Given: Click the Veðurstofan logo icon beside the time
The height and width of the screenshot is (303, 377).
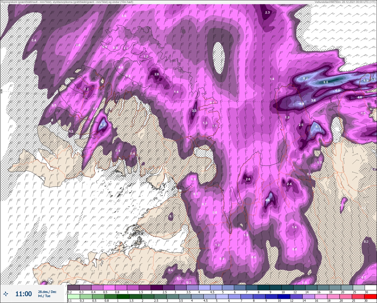Looking at the screenshot, I should click(x=5, y=294).
